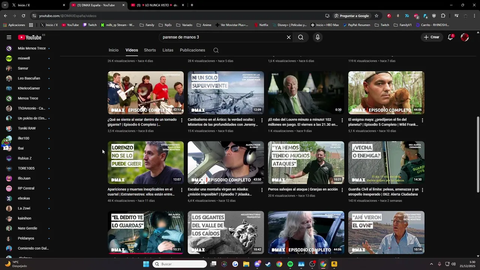This screenshot has height=270, width=480.
Task: Show hidden system tray icons
Action: click(431, 264)
